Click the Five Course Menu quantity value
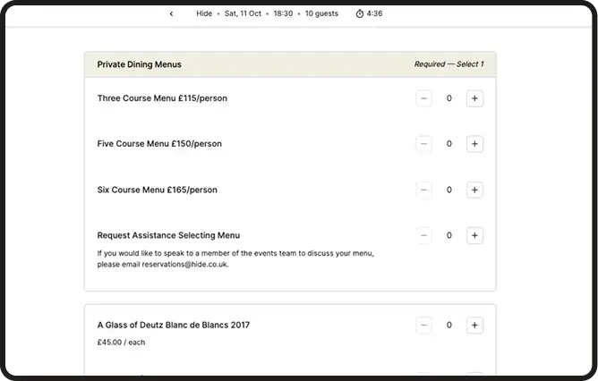The width and height of the screenshot is (598, 381). pyautogui.click(x=449, y=144)
